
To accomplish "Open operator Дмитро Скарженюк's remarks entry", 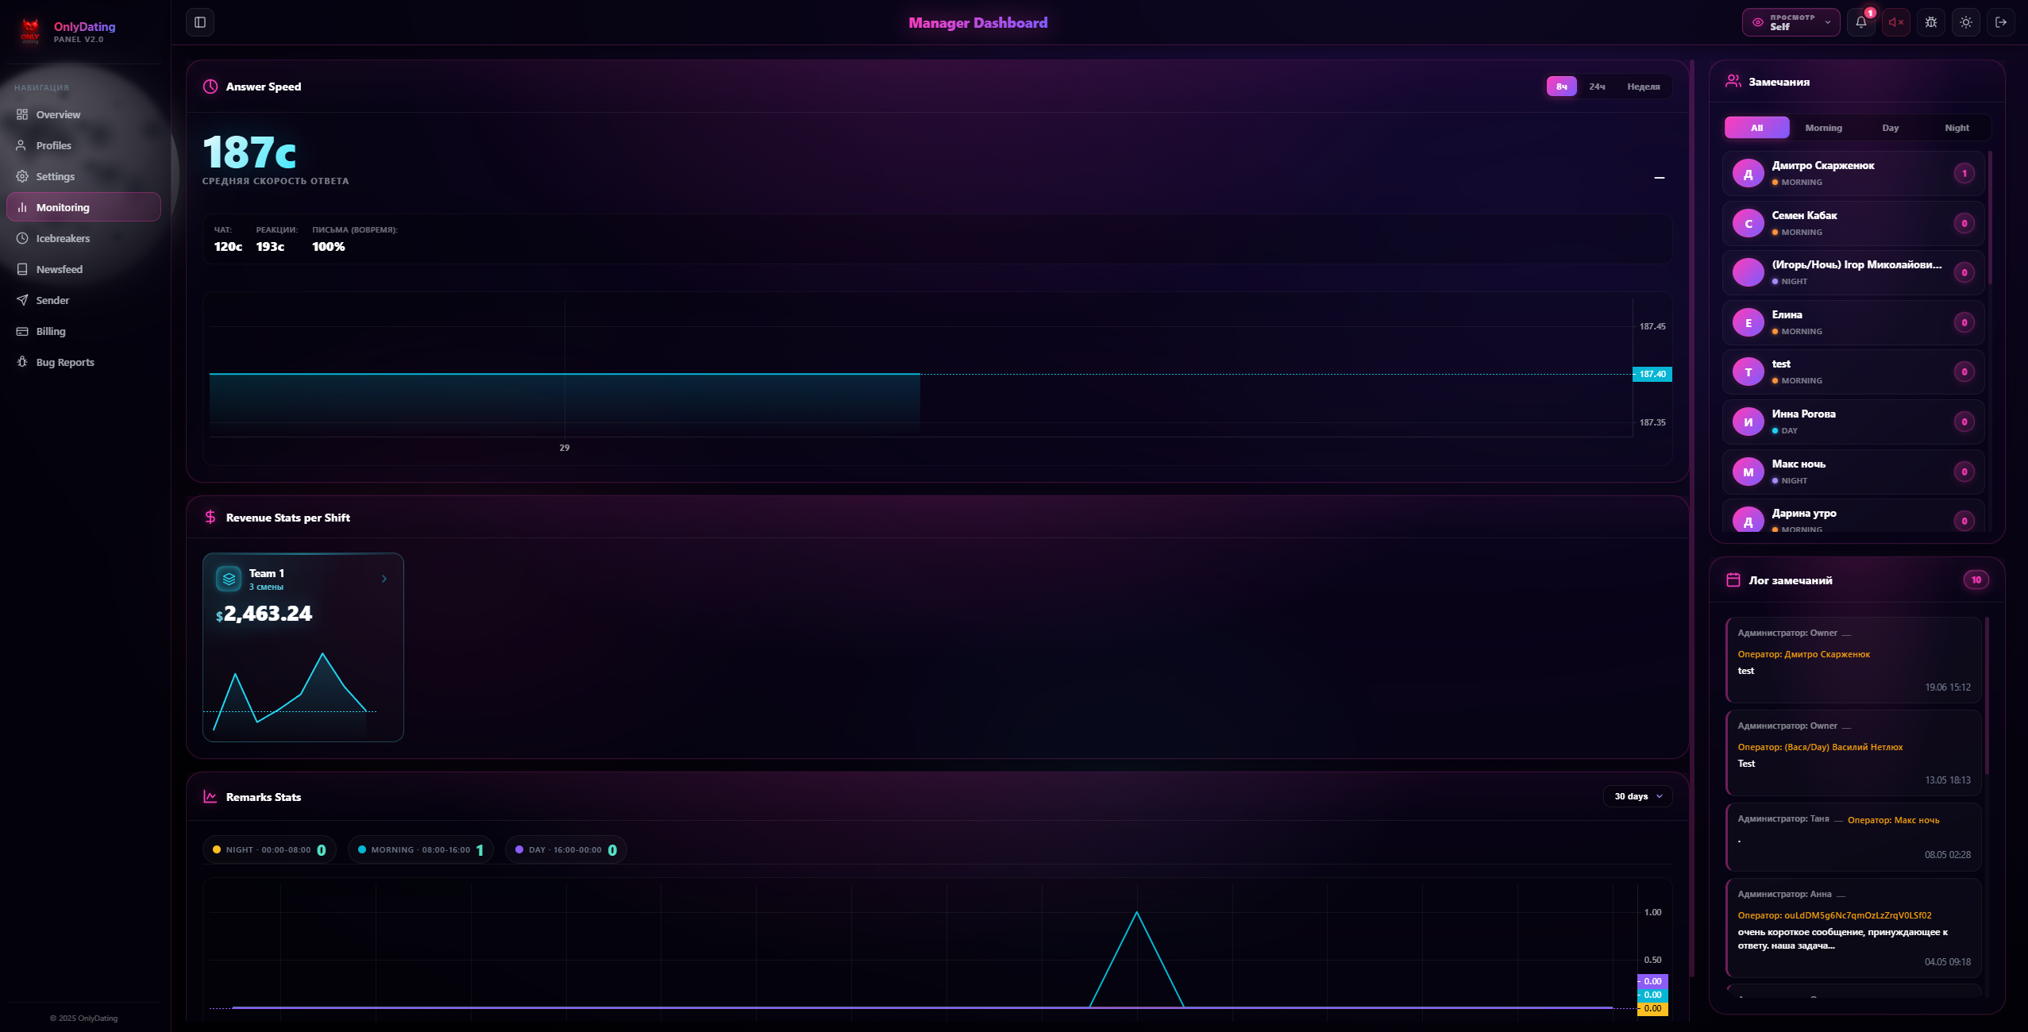I will click(1853, 173).
